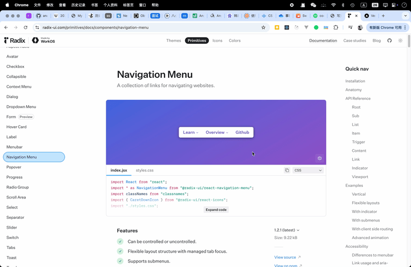
Task: Bookmark this page with the star icon
Action: (x=264, y=27)
